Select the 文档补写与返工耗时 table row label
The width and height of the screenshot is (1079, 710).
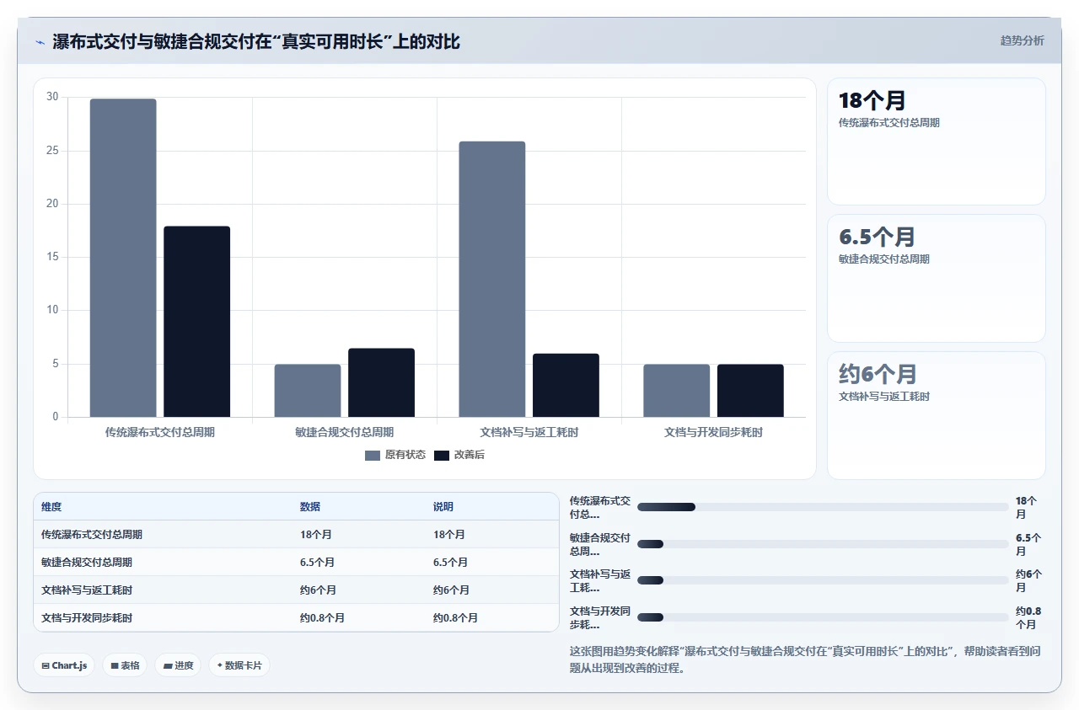(87, 590)
